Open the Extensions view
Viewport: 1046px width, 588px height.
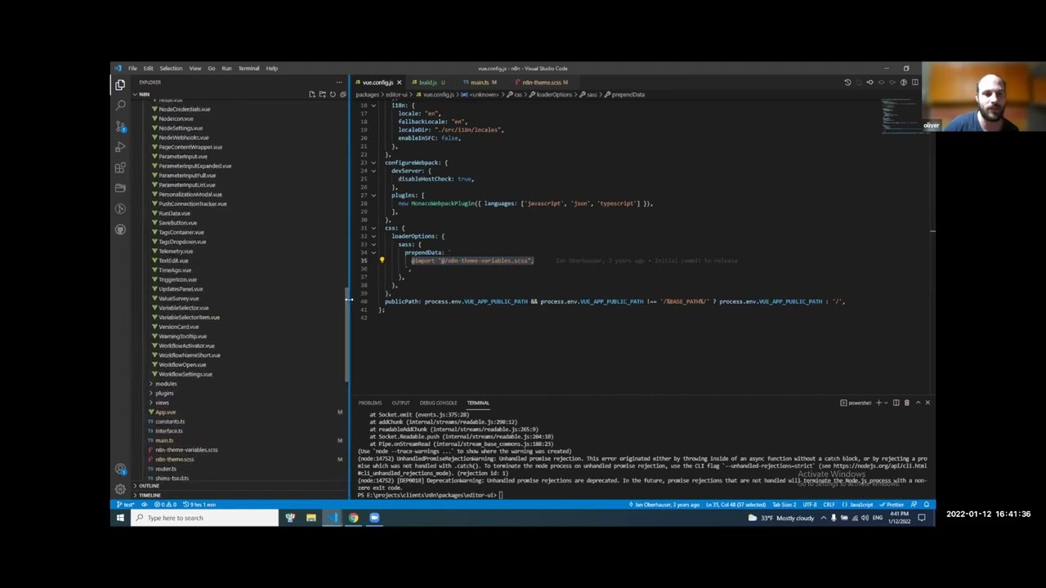pyautogui.click(x=120, y=167)
